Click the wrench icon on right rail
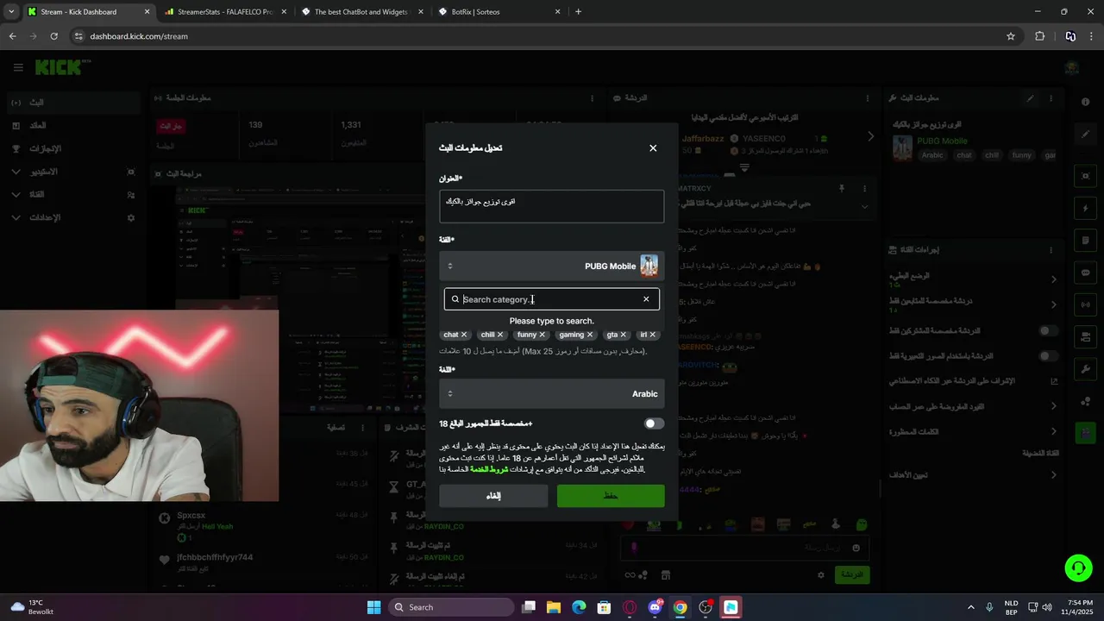Screen dimensions: 1104x621 pyautogui.click(x=1086, y=369)
